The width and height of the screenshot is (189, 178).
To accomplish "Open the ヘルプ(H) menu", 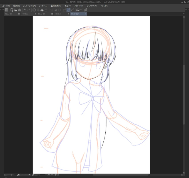I will (x=104, y=6).
